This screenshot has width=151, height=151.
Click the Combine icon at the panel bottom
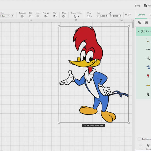tap(149, 146)
